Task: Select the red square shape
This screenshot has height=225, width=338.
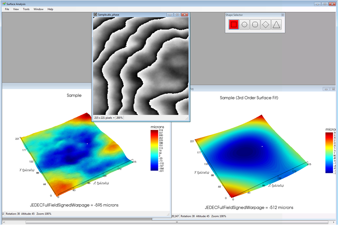Action: pyautogui.click(x=233, y=25)
